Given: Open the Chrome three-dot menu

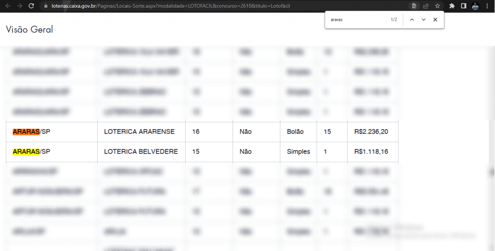Looking at the screenshot, I should (487, 6).
